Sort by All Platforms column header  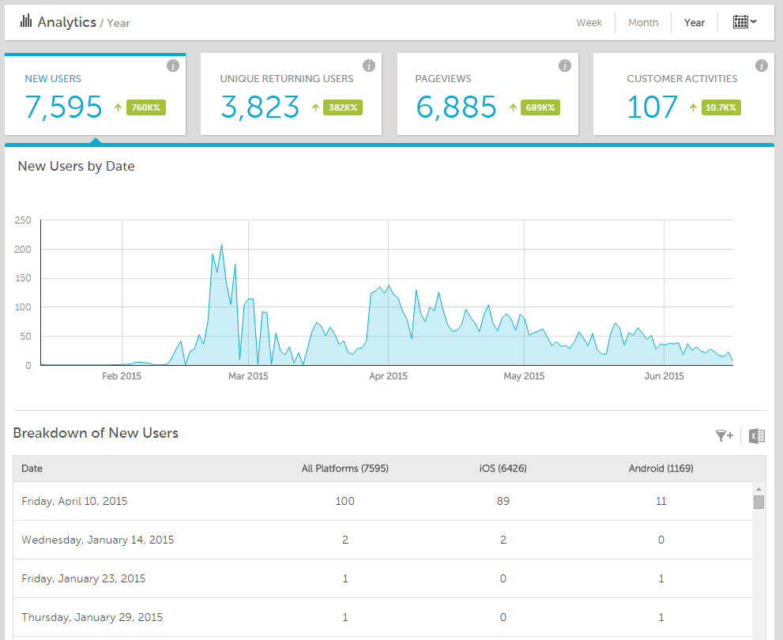tap(345, 469)
